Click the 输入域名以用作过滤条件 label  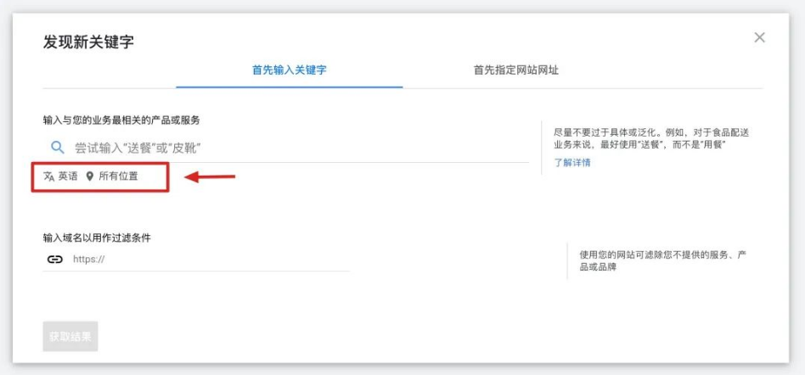click(103, 238)
